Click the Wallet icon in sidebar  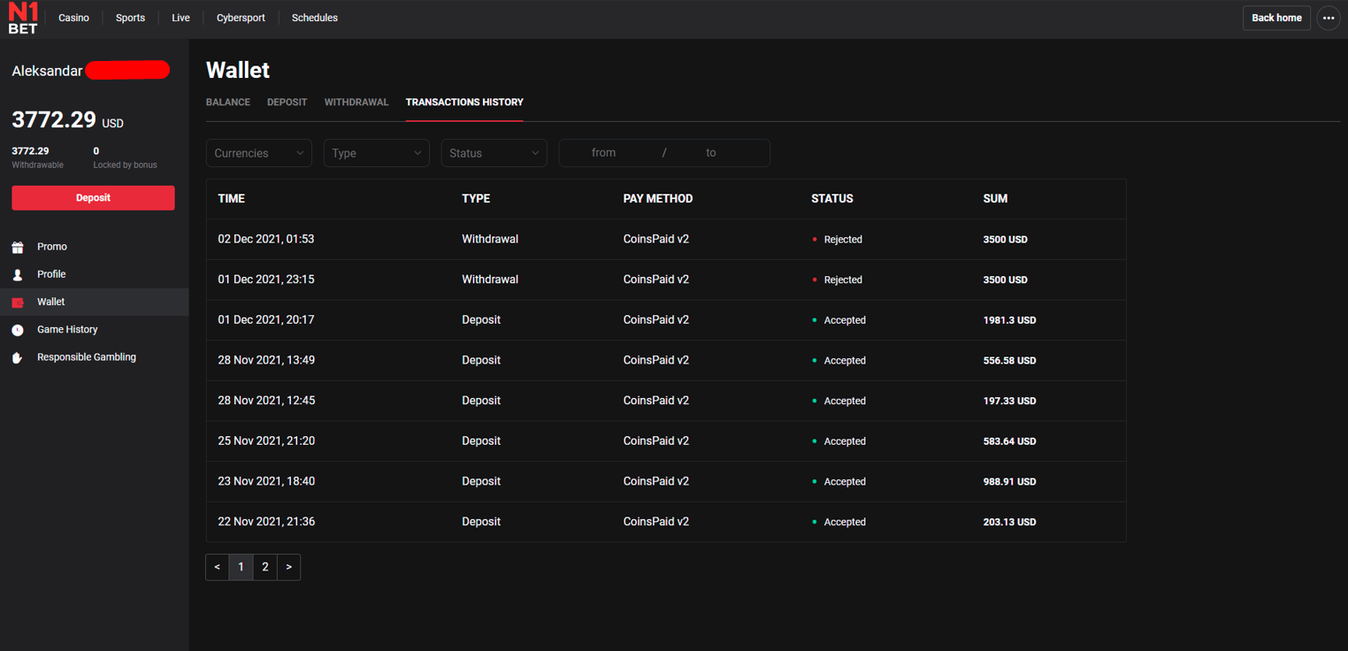pos(18,303)
